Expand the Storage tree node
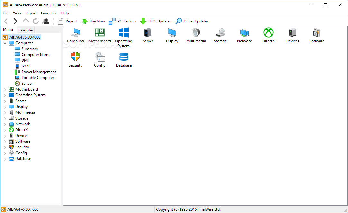 coord(5,118)
